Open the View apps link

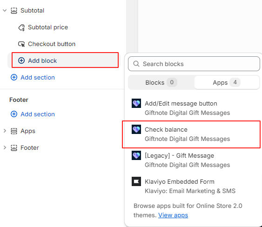click(x=173, y=215)
